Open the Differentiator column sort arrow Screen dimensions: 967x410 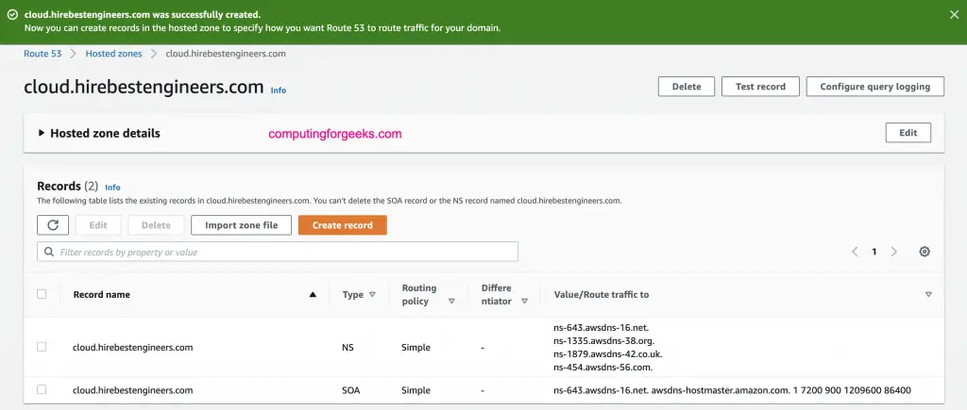click(525, 302)
